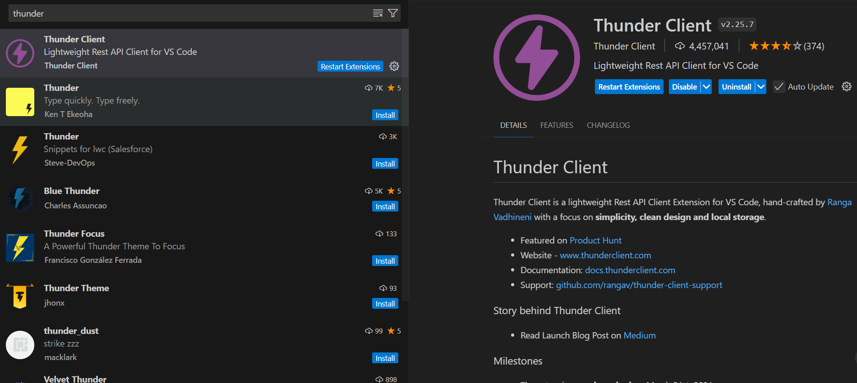Click the Disable button

pyautogui.click(x=684, y=87)
